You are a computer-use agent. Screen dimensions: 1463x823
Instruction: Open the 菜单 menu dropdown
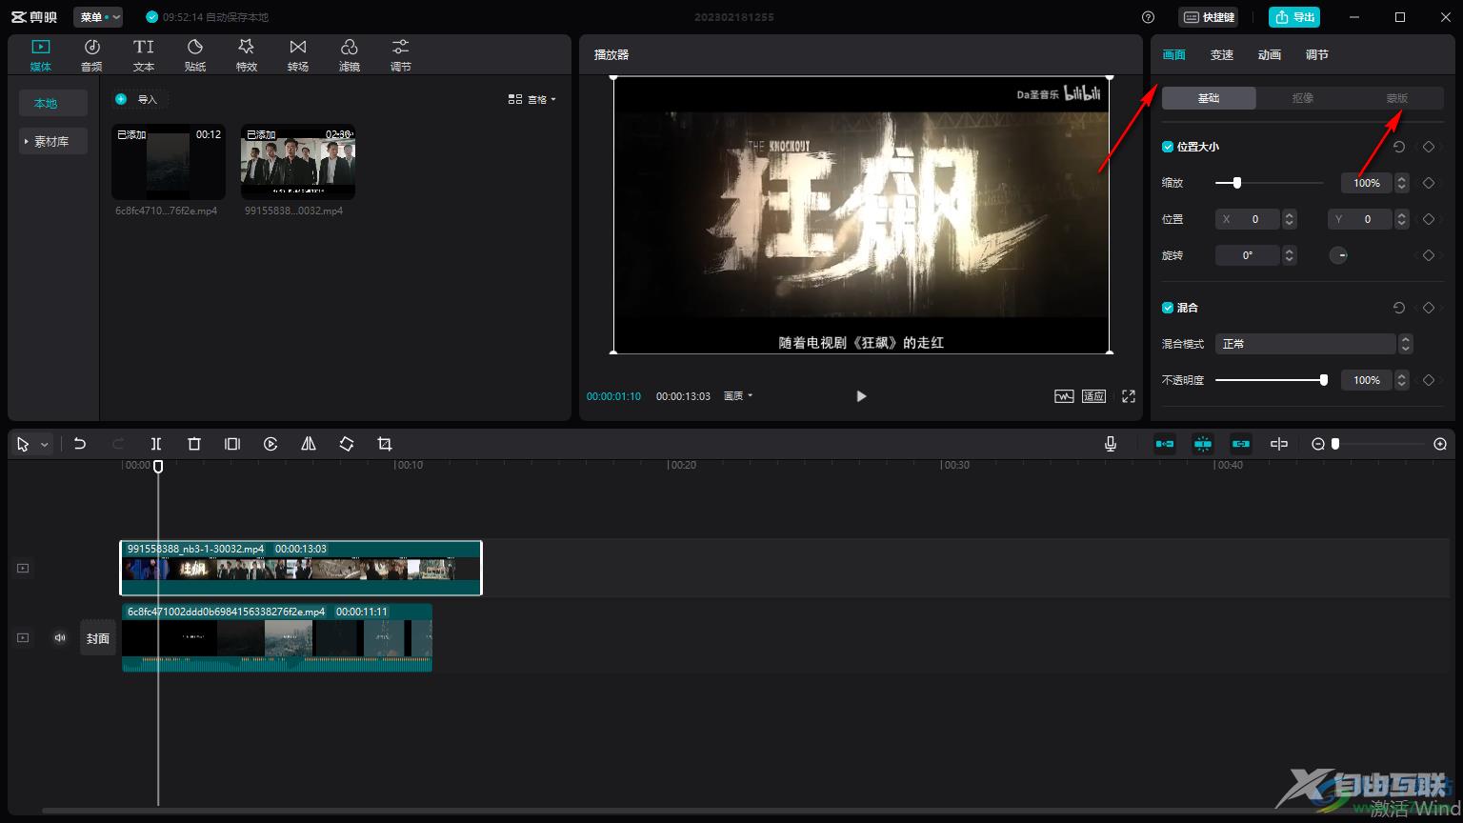pyautogui.click(x=98, y=17)
